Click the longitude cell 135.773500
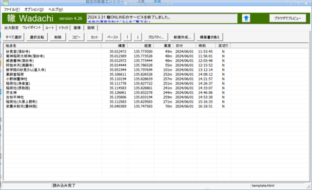This screenshot has height=190, width=312. coord(143,52)
